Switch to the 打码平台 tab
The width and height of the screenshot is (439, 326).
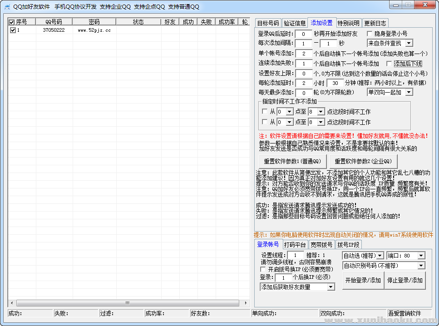coord(295,245)
